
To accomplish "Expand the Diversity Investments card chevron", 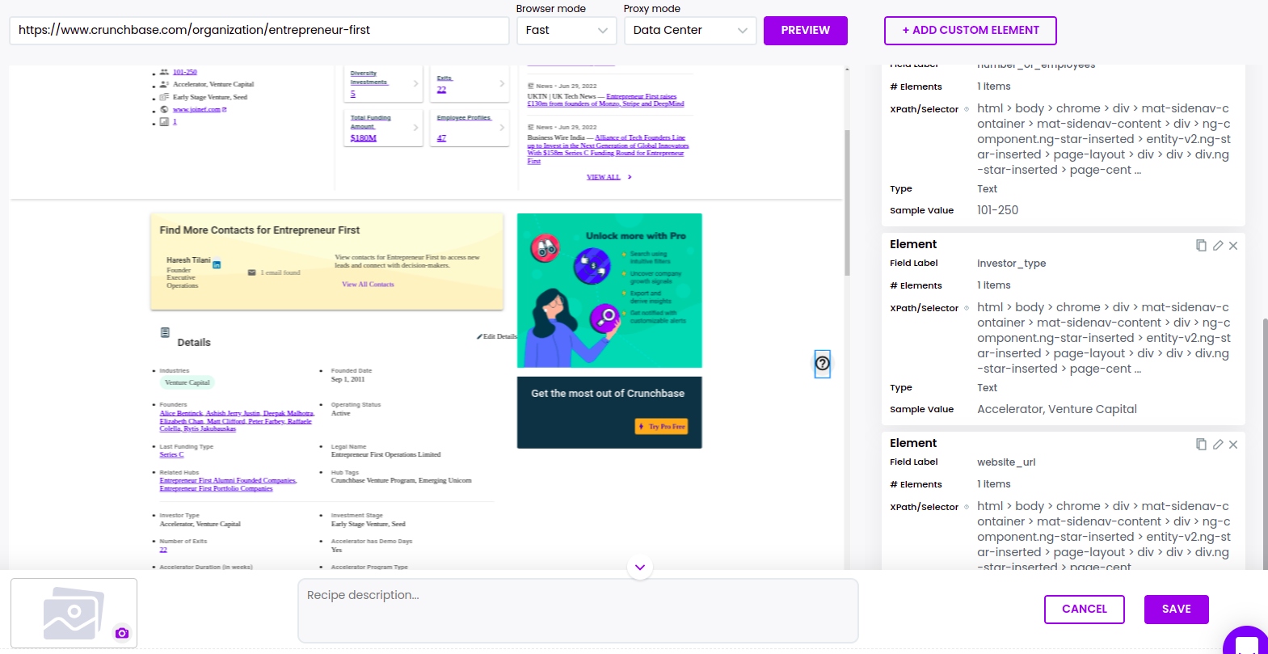I will pyautogui.click(x=416, y=83).
